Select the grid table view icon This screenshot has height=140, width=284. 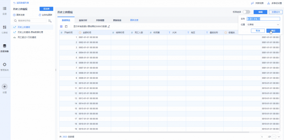pos(61,27)
